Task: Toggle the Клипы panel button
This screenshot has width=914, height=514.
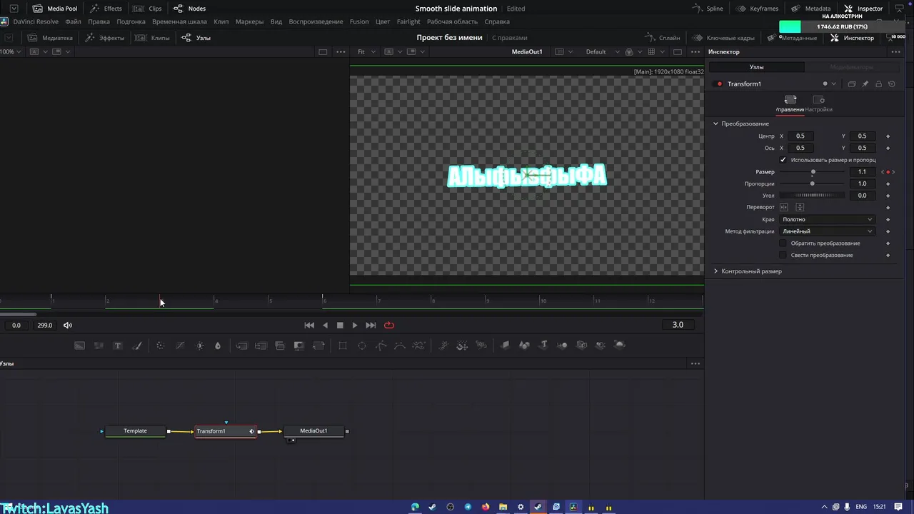Action: pos(153,38)
